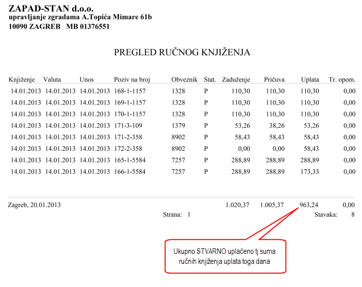Click the Stavaka count value 8
The image size is (362, 287).
pyautogui.click(x=353, y=215)
